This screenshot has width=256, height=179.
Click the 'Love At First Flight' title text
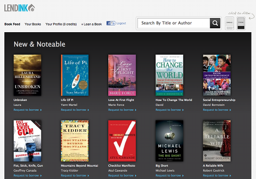121,100
